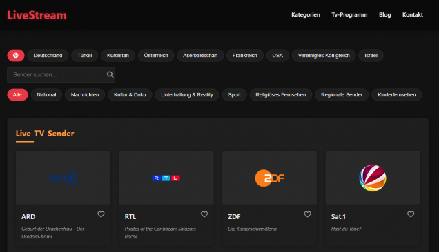Favorite ZDF with the heart icon
The image size is (439, 252).
click(307, 214)
